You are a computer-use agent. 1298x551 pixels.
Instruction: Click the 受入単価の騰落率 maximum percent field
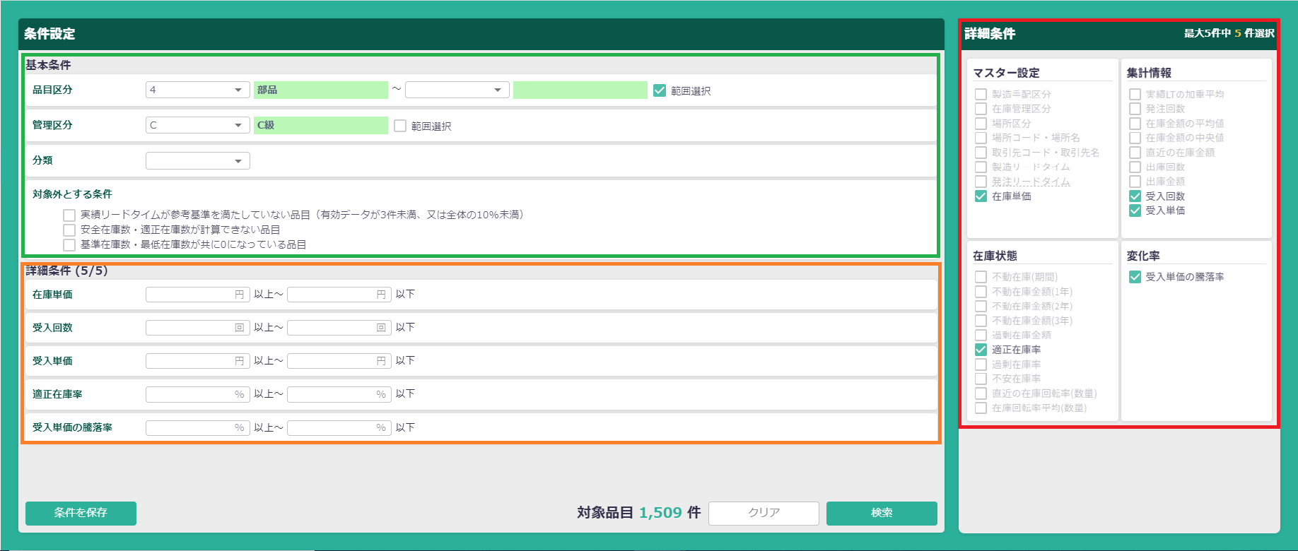click(332, 428)
